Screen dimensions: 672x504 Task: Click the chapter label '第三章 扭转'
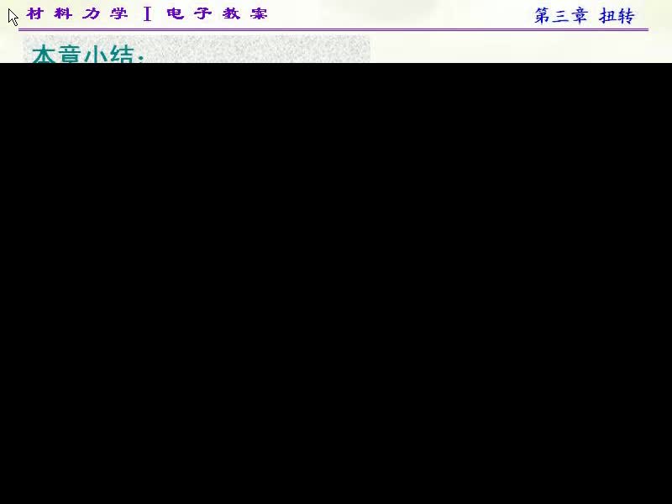[x=584, y=16]
